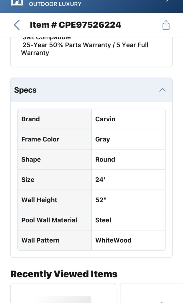Select the WhiteWood wall pattern value
The image size is (183, 303).
click(113, 240)
